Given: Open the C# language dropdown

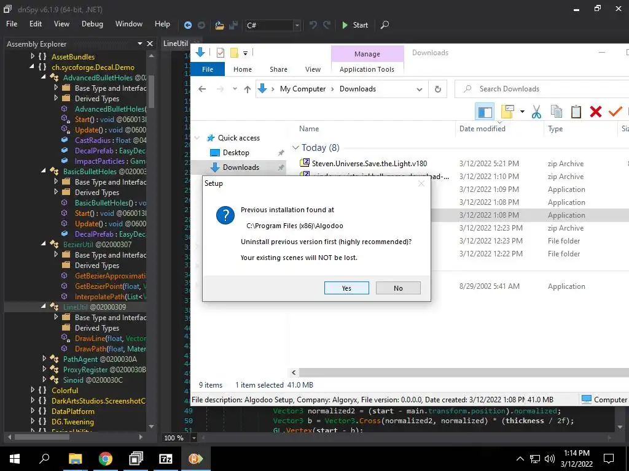Looking at the screenshot, I should (297, 25).
